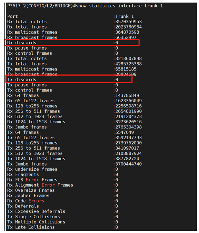Click the Tx Jumbo frames value 3700444740
The image size is (199, 233).
(128, 164)
